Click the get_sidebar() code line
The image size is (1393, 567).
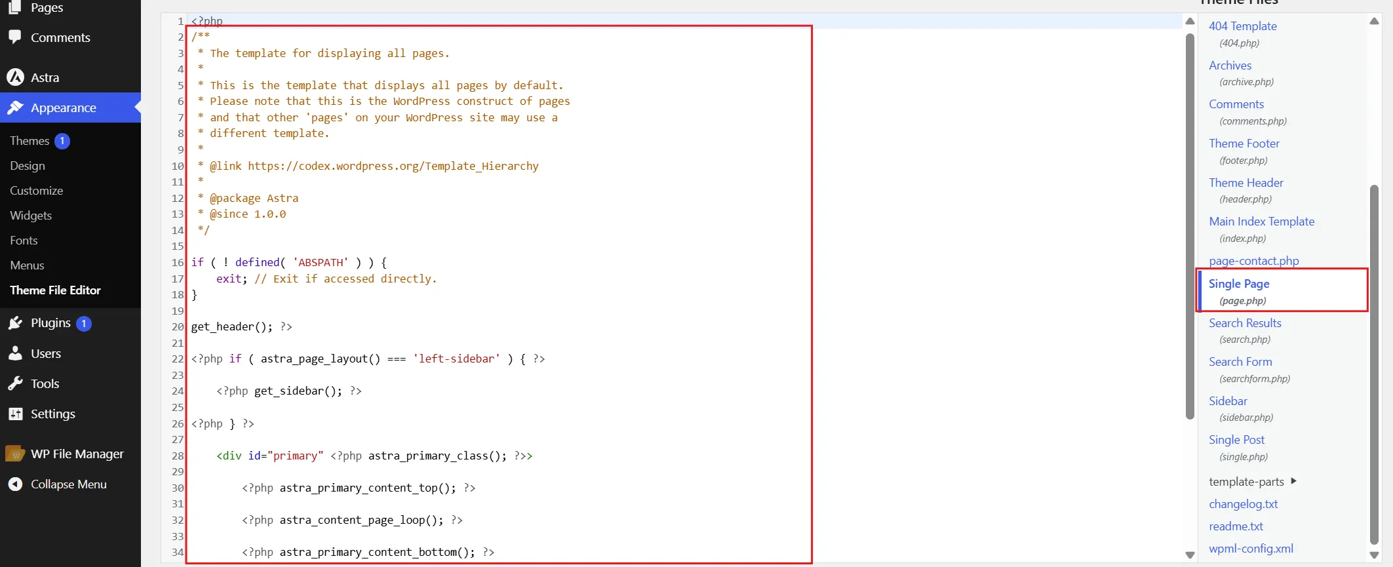point(289,391)
